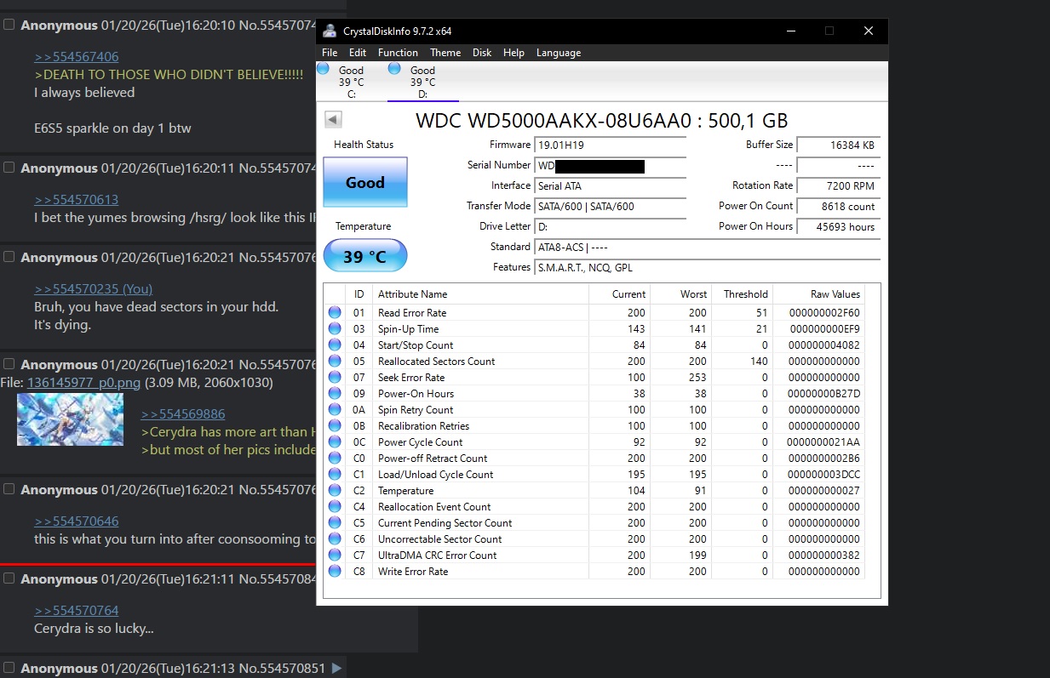This screenshot has height=678, width=1050.
Task: Open the Disk menu
Action: click(x=482, y=53)
